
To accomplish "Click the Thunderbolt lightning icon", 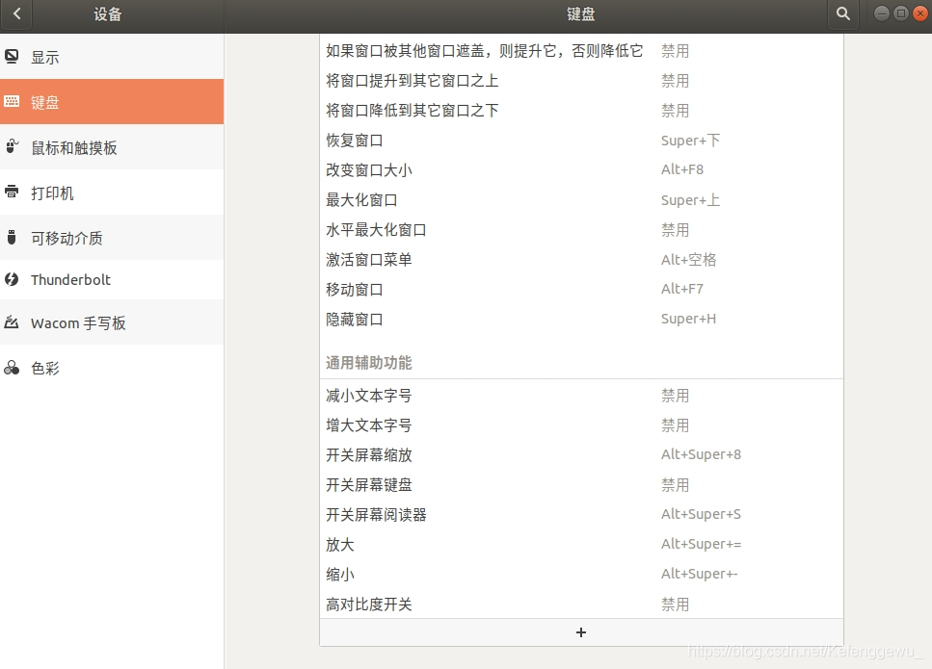I will point(12,279).
